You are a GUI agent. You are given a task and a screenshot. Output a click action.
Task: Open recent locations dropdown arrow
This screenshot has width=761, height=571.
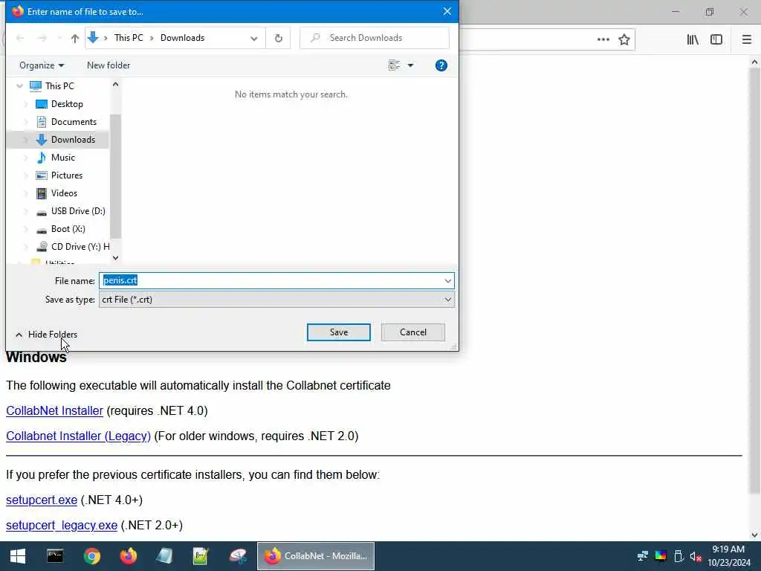pyautogui.click(x=59, y=38)
